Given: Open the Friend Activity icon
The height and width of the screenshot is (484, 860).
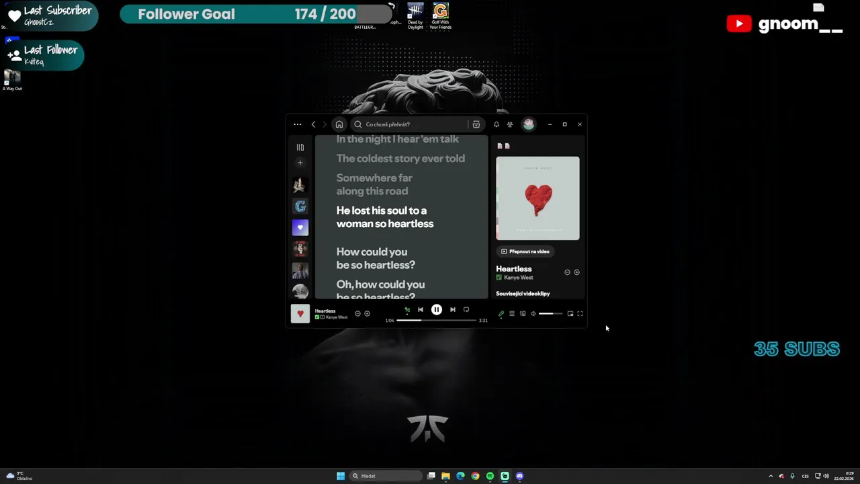Looking at the screenshot, I should point(510,124).
